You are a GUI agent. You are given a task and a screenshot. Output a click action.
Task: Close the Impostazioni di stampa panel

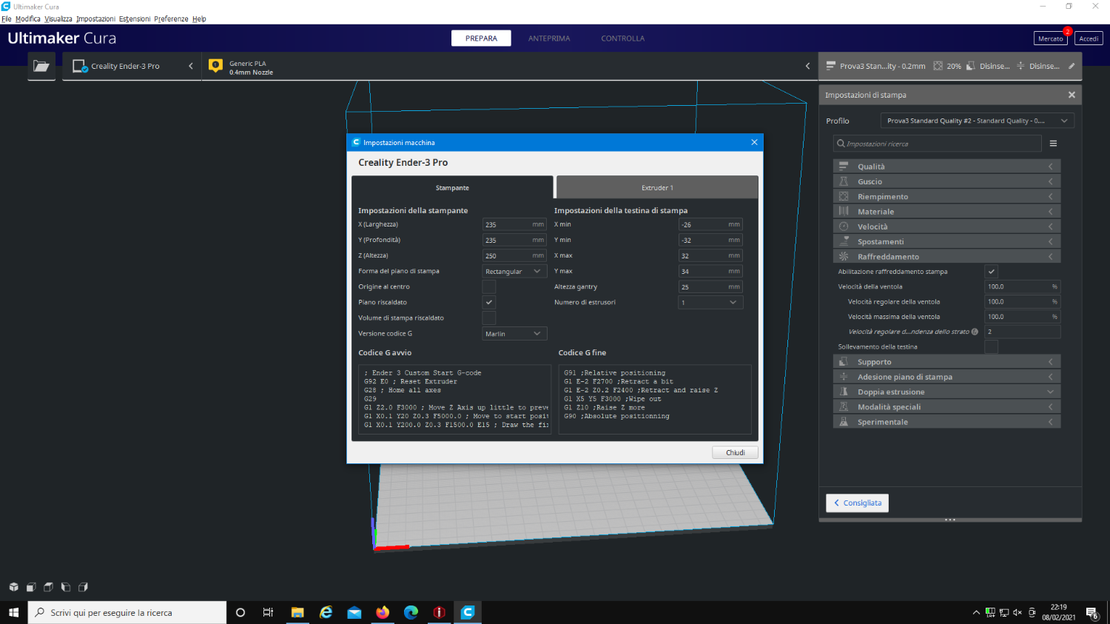click(x=1072, y=95)
